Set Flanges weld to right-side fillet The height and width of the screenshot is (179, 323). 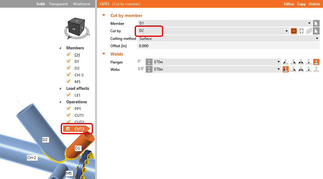coord(293,62)
